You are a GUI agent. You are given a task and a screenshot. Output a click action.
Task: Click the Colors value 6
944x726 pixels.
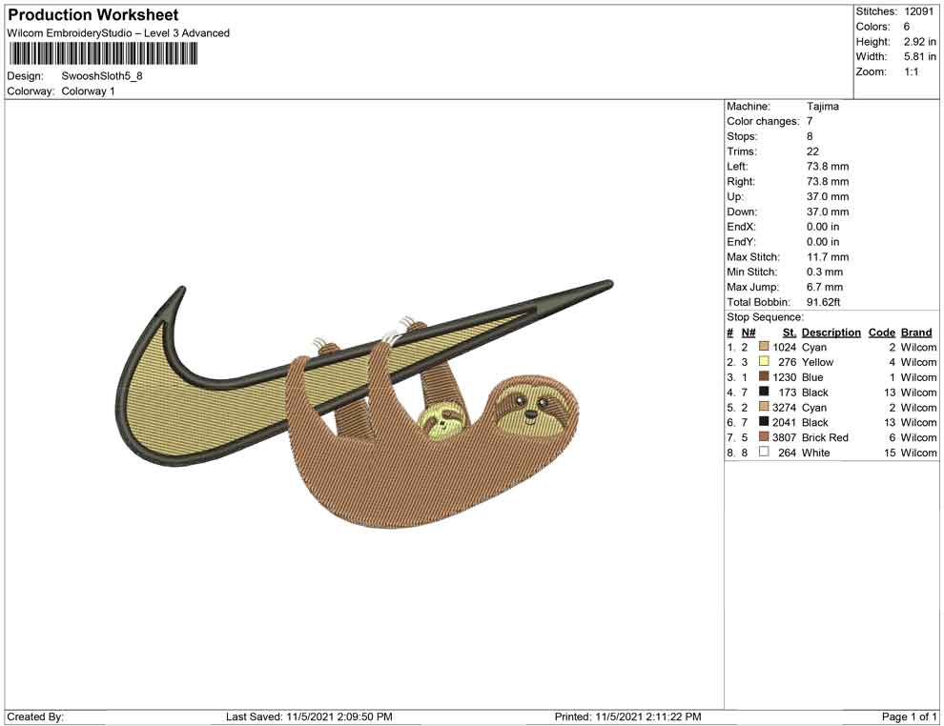[x=907, y=27]
